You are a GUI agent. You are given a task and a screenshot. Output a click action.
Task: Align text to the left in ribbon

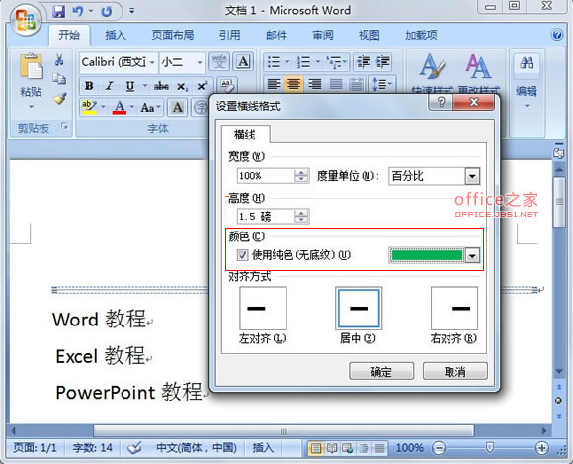(274, 84)
